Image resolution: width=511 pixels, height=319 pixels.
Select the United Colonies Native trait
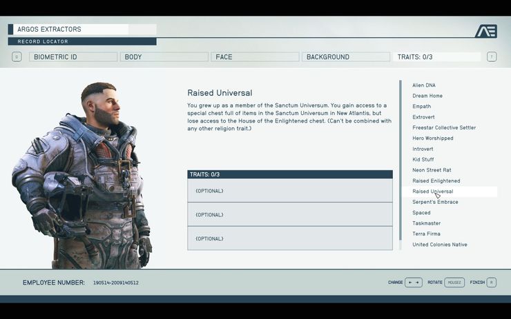click(x=440, y=245)
